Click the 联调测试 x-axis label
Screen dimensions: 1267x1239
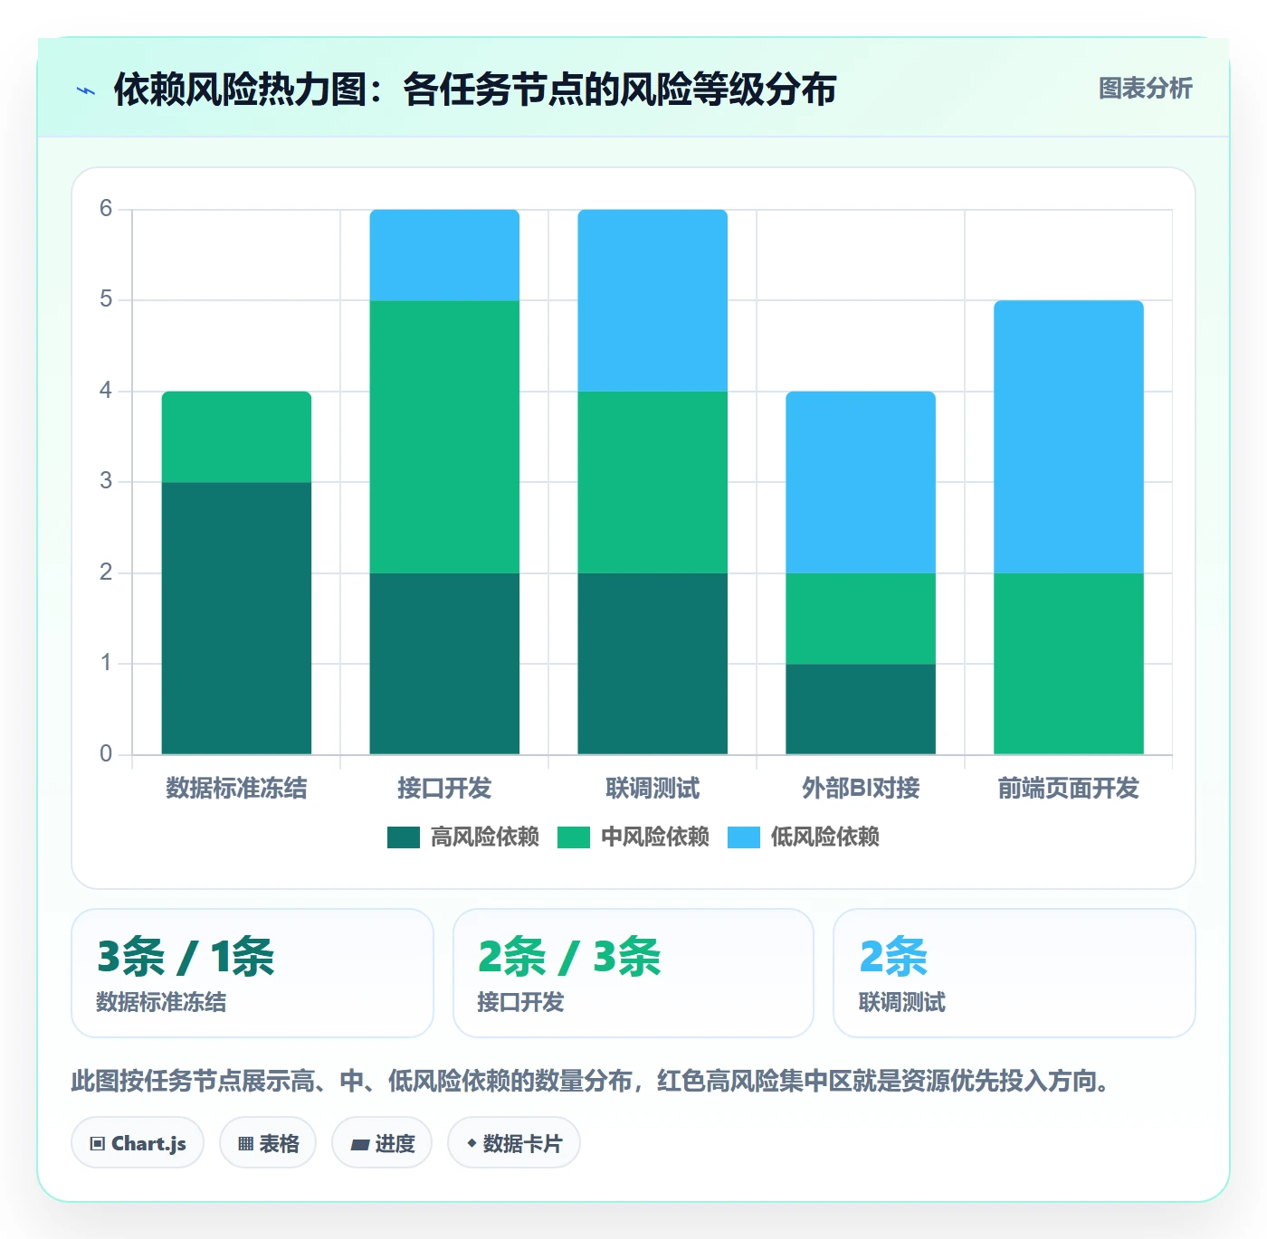(653, 789)
